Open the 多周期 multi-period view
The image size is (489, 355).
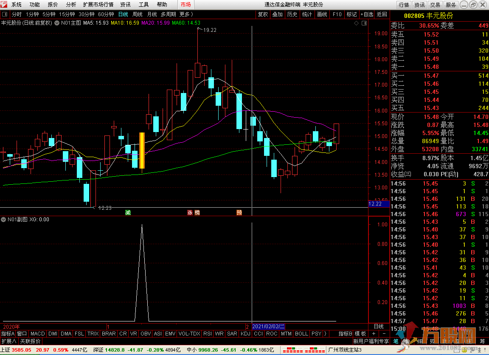169,14
